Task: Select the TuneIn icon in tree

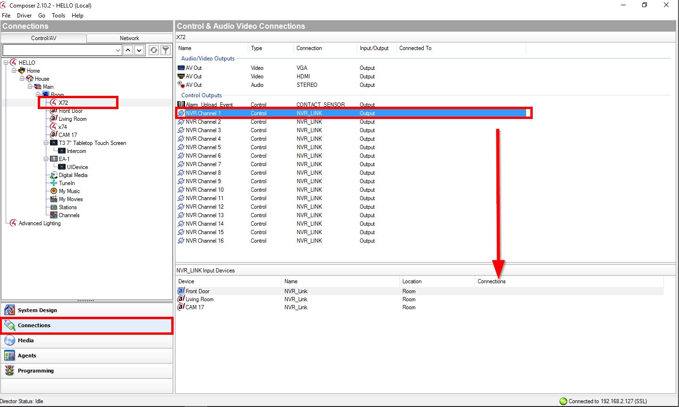Action: 54,183
